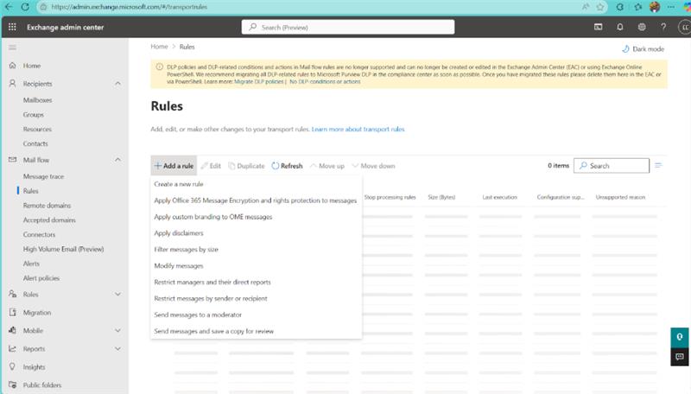Select Apply disclaimers
The height and width of the screenshot is (394, 691).
tap(179, 232)
